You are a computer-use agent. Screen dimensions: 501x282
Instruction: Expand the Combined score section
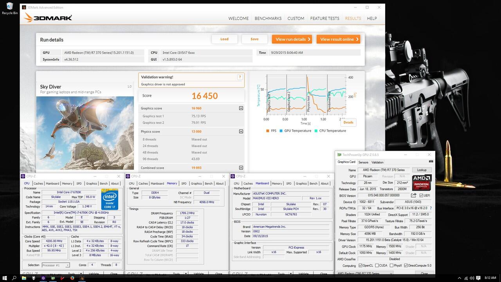click(x=241, y=168)
